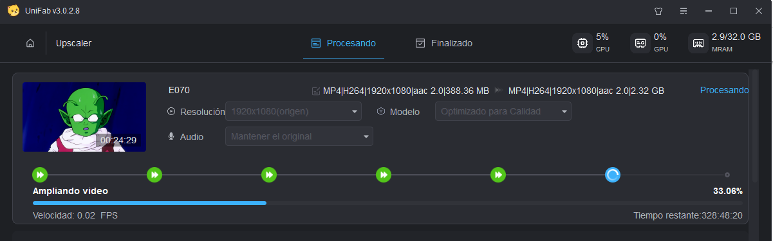Open the skin theme shirt icon
The image size is (773, 241).
click(x=658, y=11)
